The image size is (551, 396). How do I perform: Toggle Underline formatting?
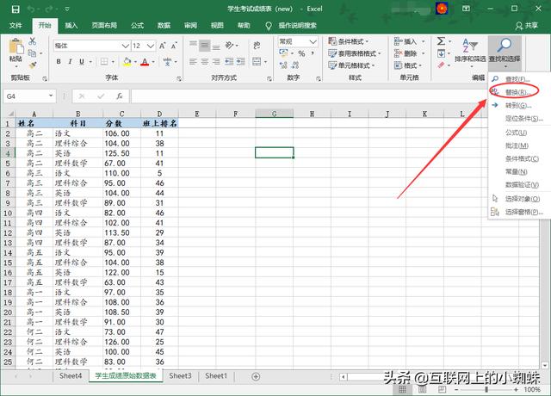(x=82, y=62)
